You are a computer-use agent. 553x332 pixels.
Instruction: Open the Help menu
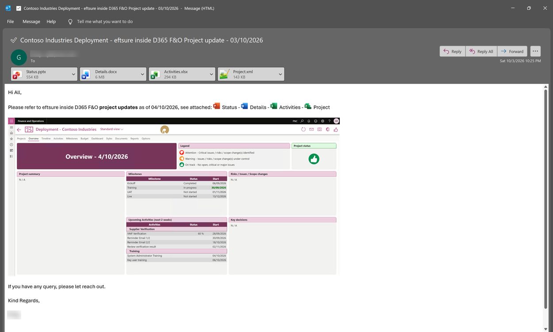click(x=51, y=22)
